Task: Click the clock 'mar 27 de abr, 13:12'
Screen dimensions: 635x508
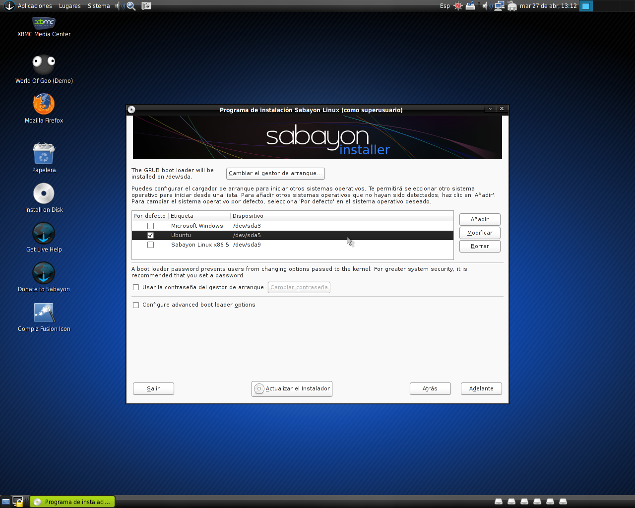Action: click(x=548, y=6)
